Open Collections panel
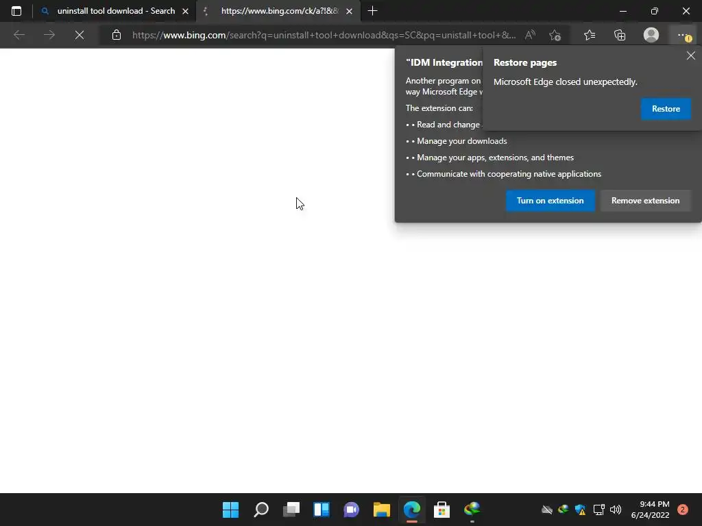 click(x=620, y=35)
